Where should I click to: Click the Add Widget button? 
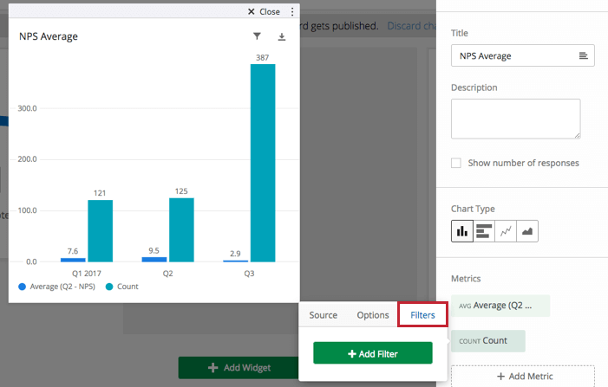point(239,367)
